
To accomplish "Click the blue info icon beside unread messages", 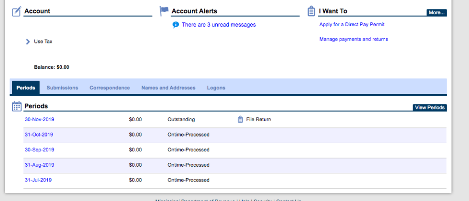I will coord(176,25).
